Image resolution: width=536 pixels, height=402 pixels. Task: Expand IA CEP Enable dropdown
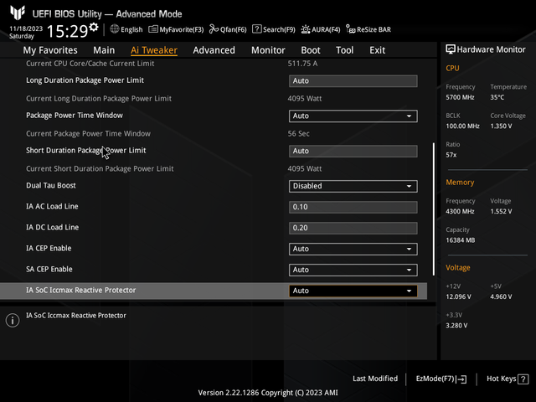click(x=353, y=249)
